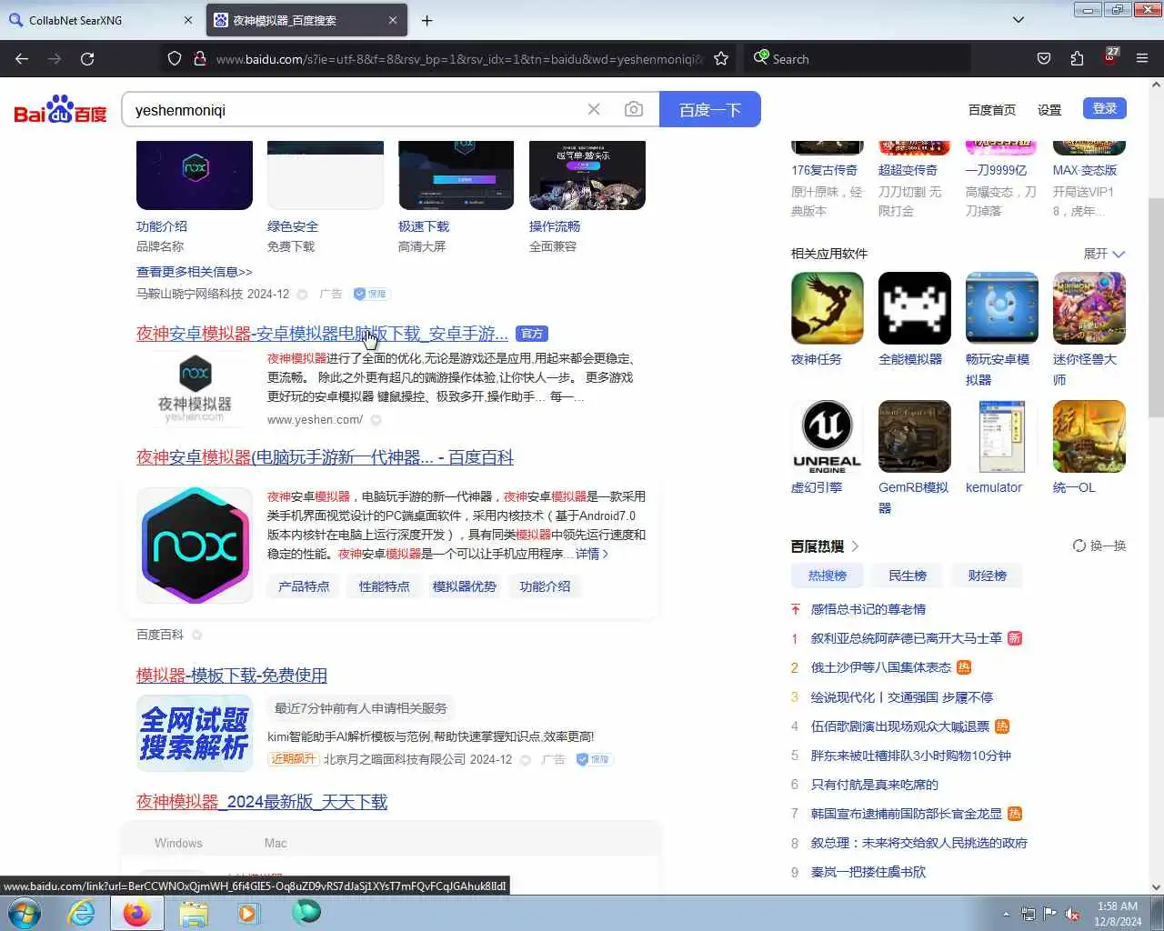Close the CollabNet SearXNG tab
Viewport: 1164px width, 931px height.
point(188,20)
